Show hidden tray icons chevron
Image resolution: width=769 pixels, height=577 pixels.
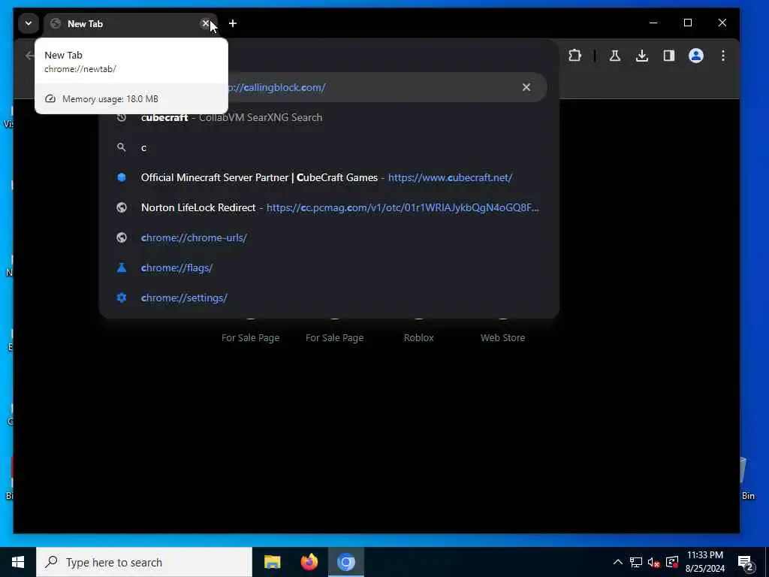(618, 562)
